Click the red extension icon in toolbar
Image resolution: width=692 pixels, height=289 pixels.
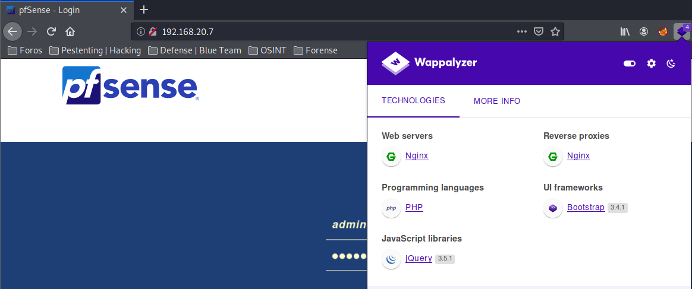(x=662, y=31)
